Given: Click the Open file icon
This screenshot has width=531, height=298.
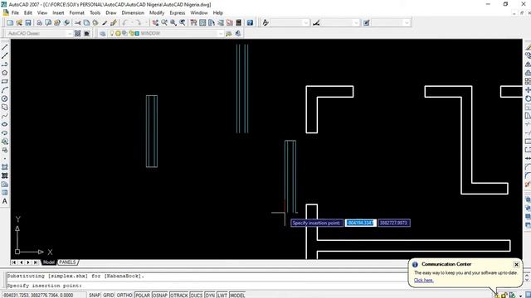Looking at the screenshot, I should pyautogui.click(x=19, y=22).
